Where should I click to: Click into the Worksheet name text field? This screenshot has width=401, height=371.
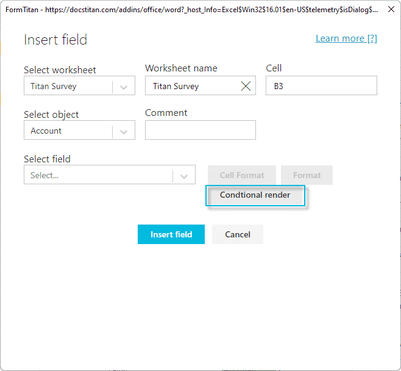pyautogui.click(x=191, y=86)
